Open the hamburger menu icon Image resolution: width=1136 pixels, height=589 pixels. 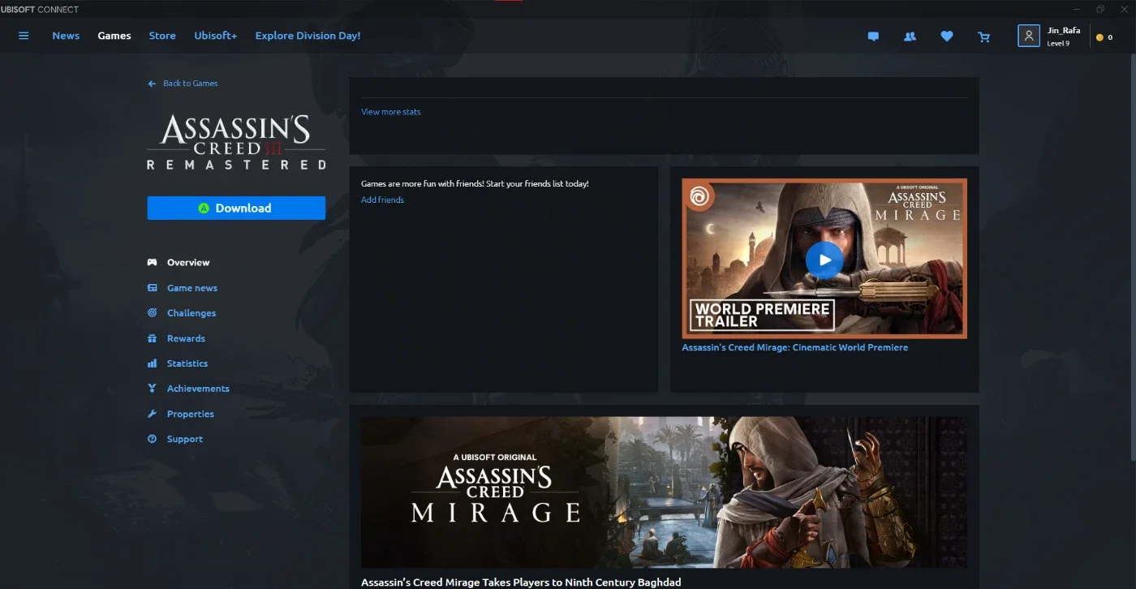point(24,36)
